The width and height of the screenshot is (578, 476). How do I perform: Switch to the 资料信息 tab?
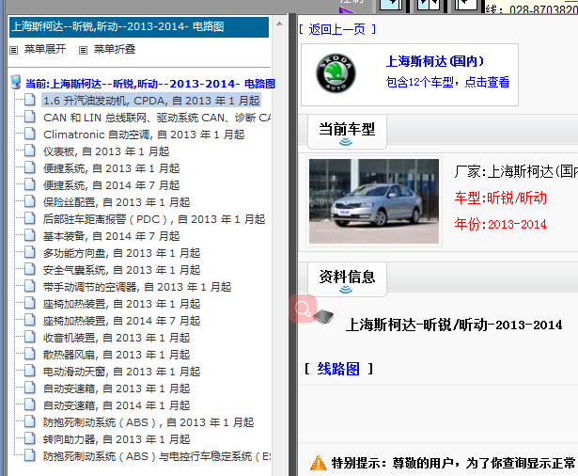(347, 279)
